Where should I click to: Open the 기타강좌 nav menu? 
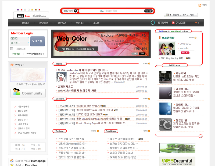96,23
